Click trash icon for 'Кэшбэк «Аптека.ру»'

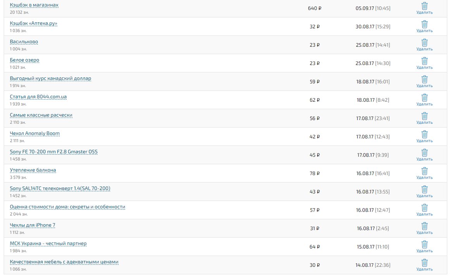pos(424,24)
